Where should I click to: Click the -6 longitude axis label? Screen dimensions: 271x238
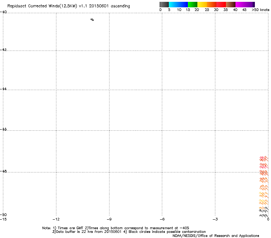(162, 219)
